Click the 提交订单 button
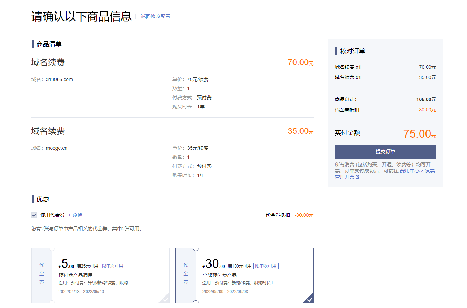This screenshot has height=308, width=467. coord(385,152)
